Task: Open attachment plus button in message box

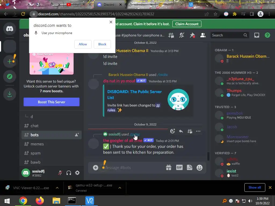Action: [95, 168]
